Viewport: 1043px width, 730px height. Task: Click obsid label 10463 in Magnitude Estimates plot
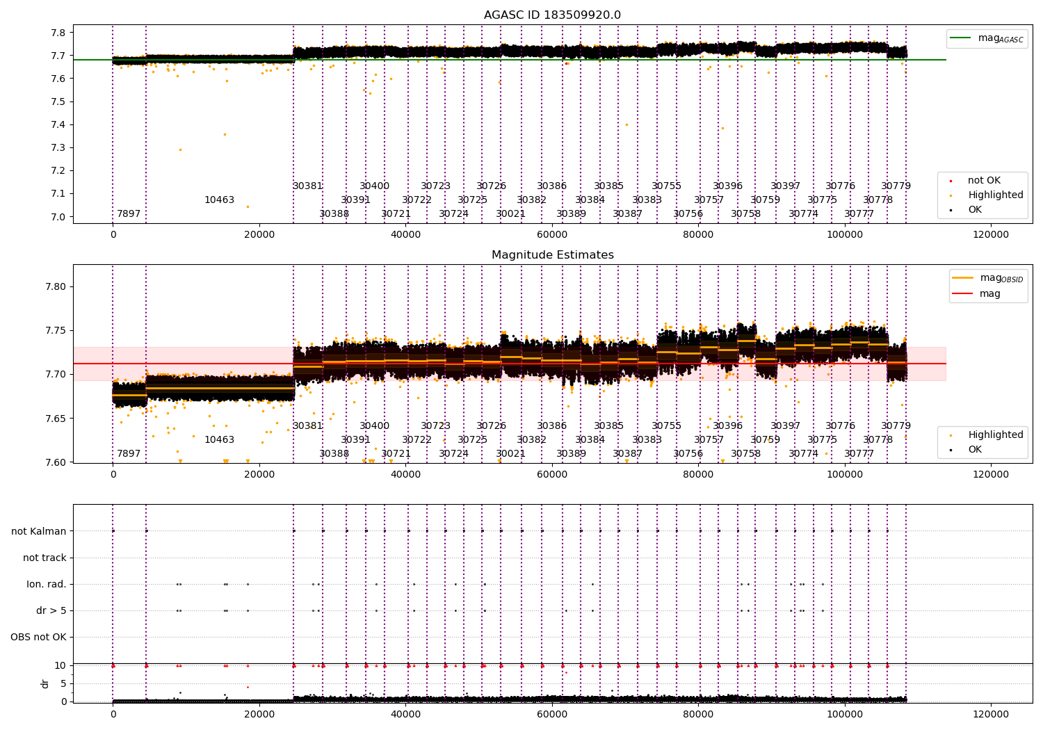pyautogui.click(x=219, y=440)
